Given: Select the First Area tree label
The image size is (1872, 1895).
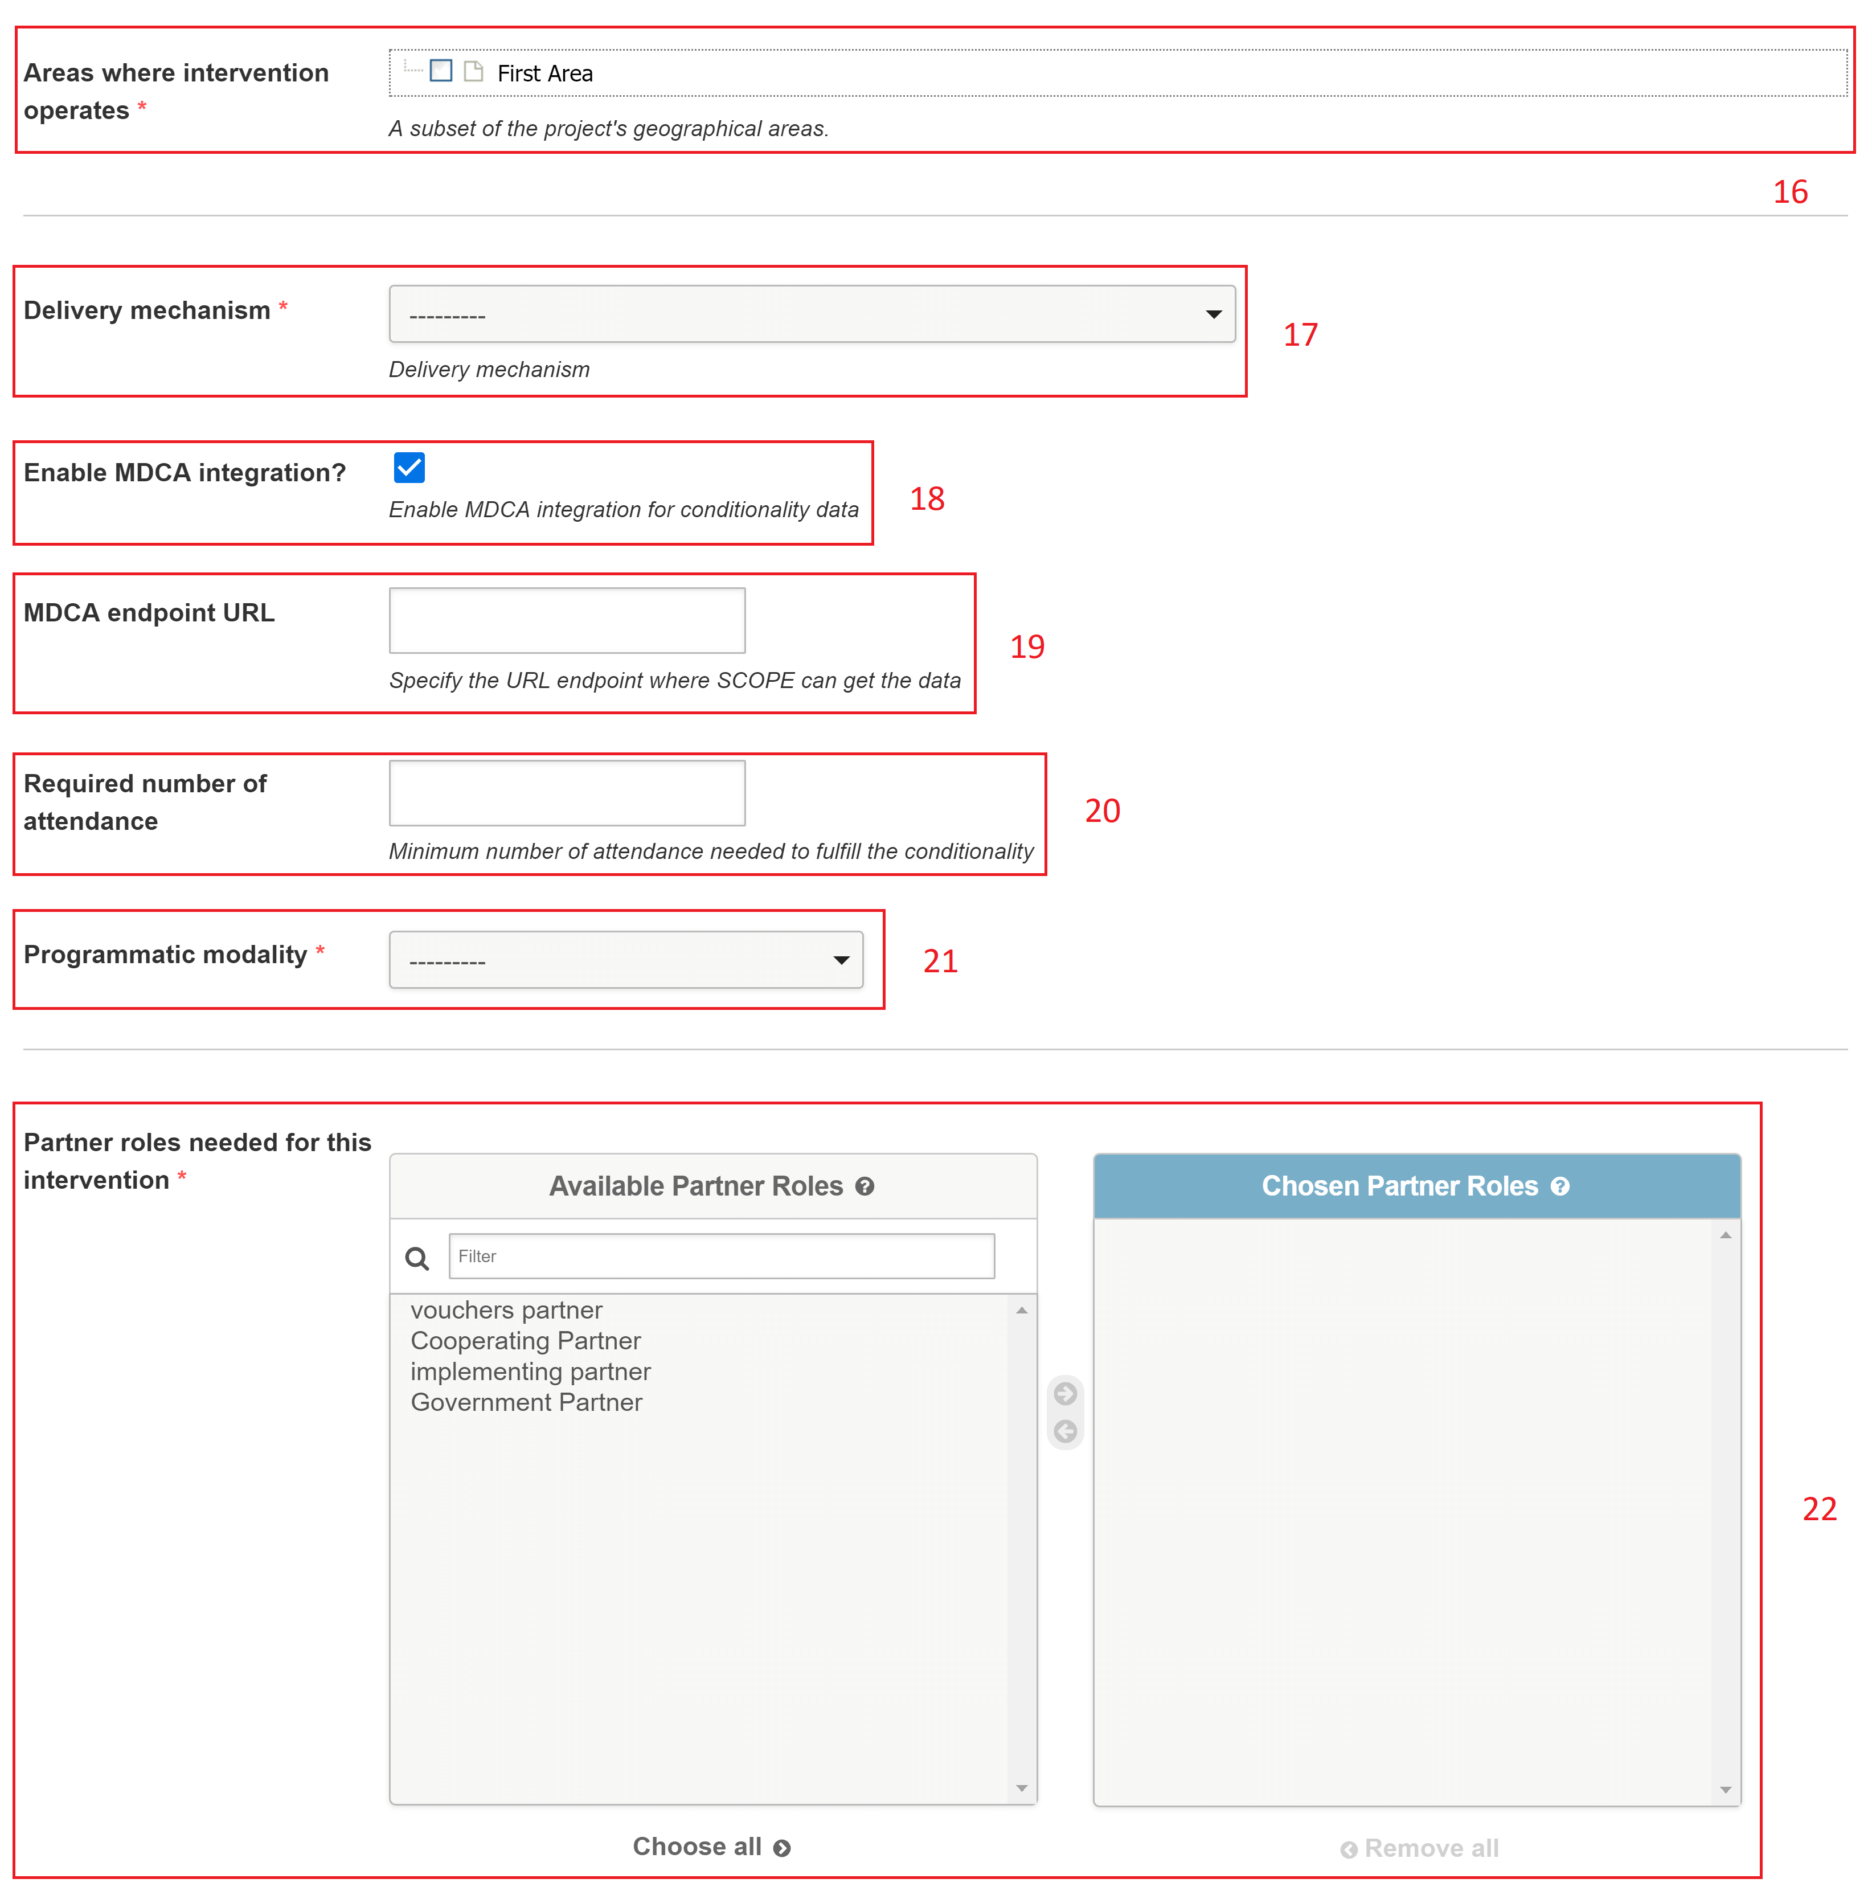Looking at the screenshot, I should tap(544, 73).
